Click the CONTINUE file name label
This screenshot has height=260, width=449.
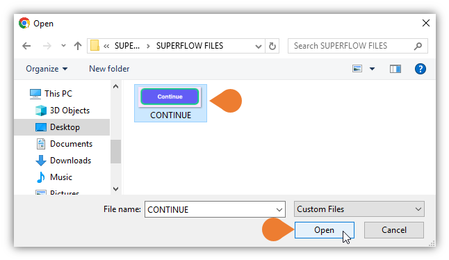[x=171, y=115]
